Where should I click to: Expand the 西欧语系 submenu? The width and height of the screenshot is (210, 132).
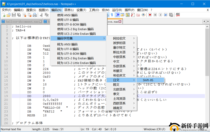click(x=121, y=103)
